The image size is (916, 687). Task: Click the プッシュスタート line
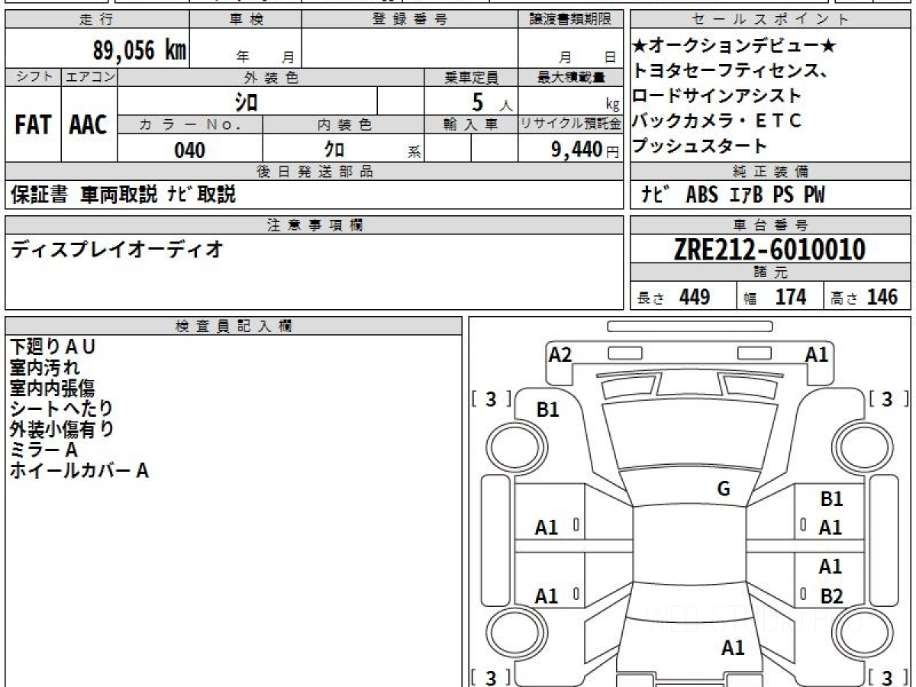[700, 145]
